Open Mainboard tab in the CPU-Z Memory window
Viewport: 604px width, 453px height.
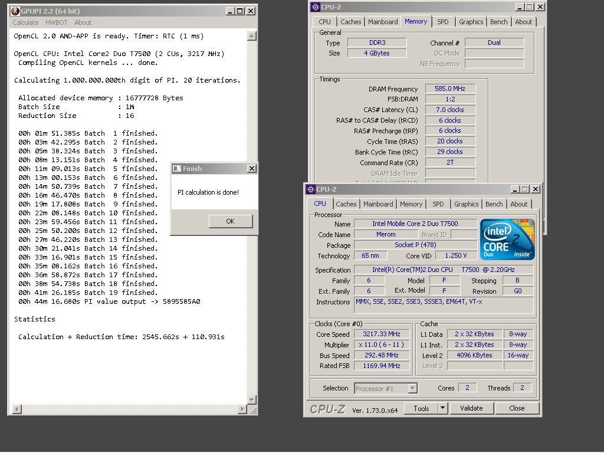point(383,22)
